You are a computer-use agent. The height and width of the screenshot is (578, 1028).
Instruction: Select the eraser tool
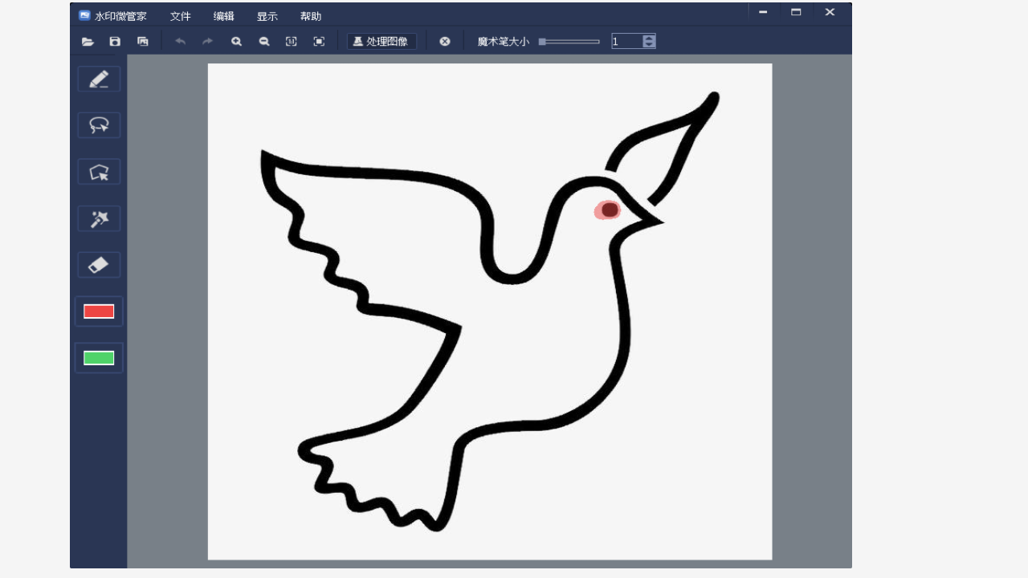99,265
